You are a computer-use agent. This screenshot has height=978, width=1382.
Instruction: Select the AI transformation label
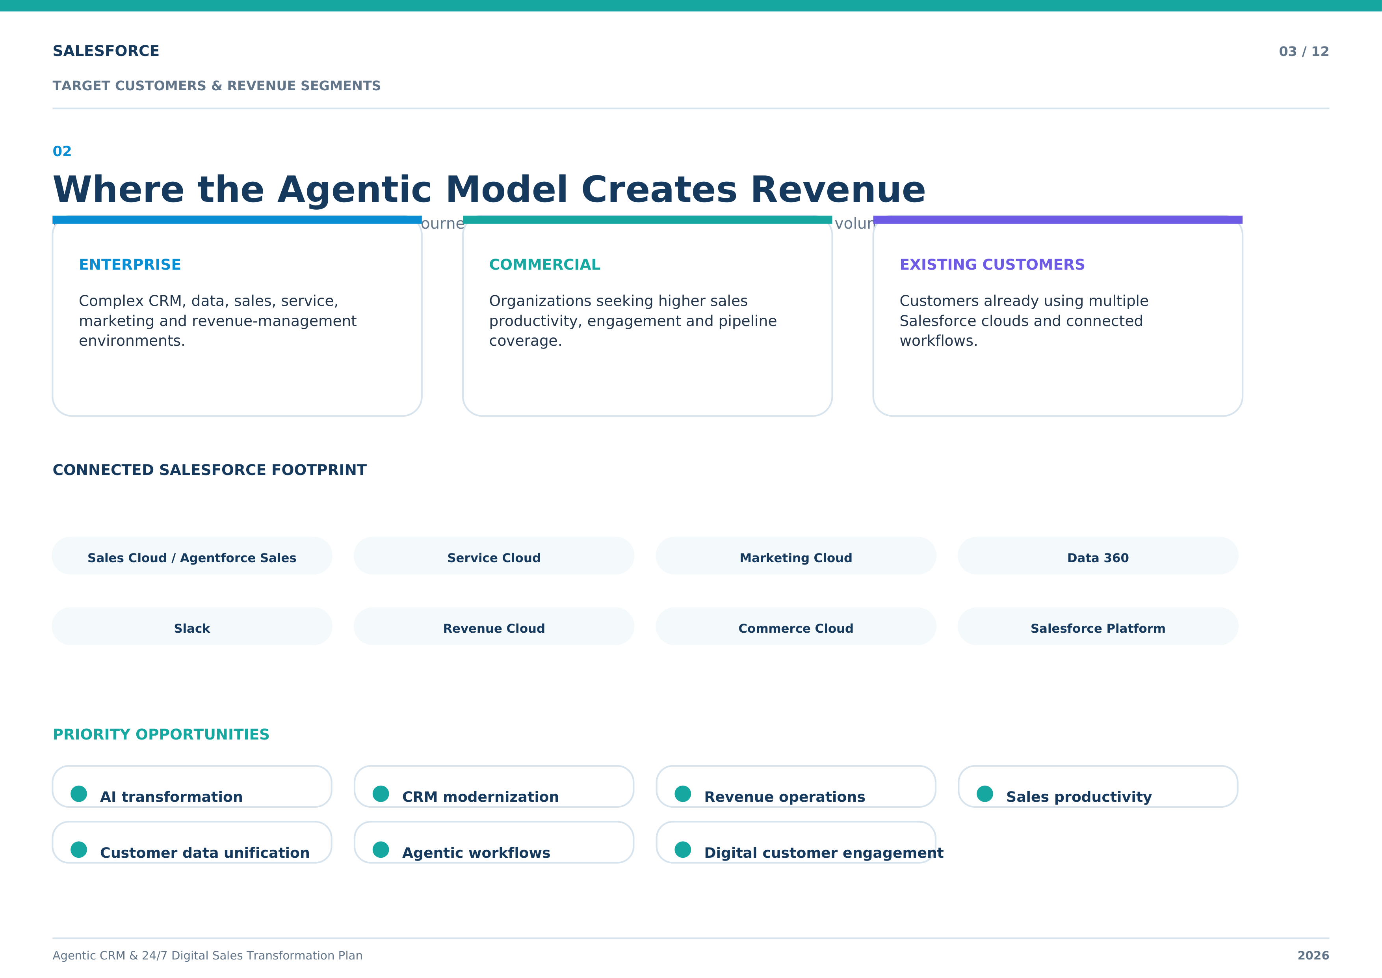tap(171, 797)
